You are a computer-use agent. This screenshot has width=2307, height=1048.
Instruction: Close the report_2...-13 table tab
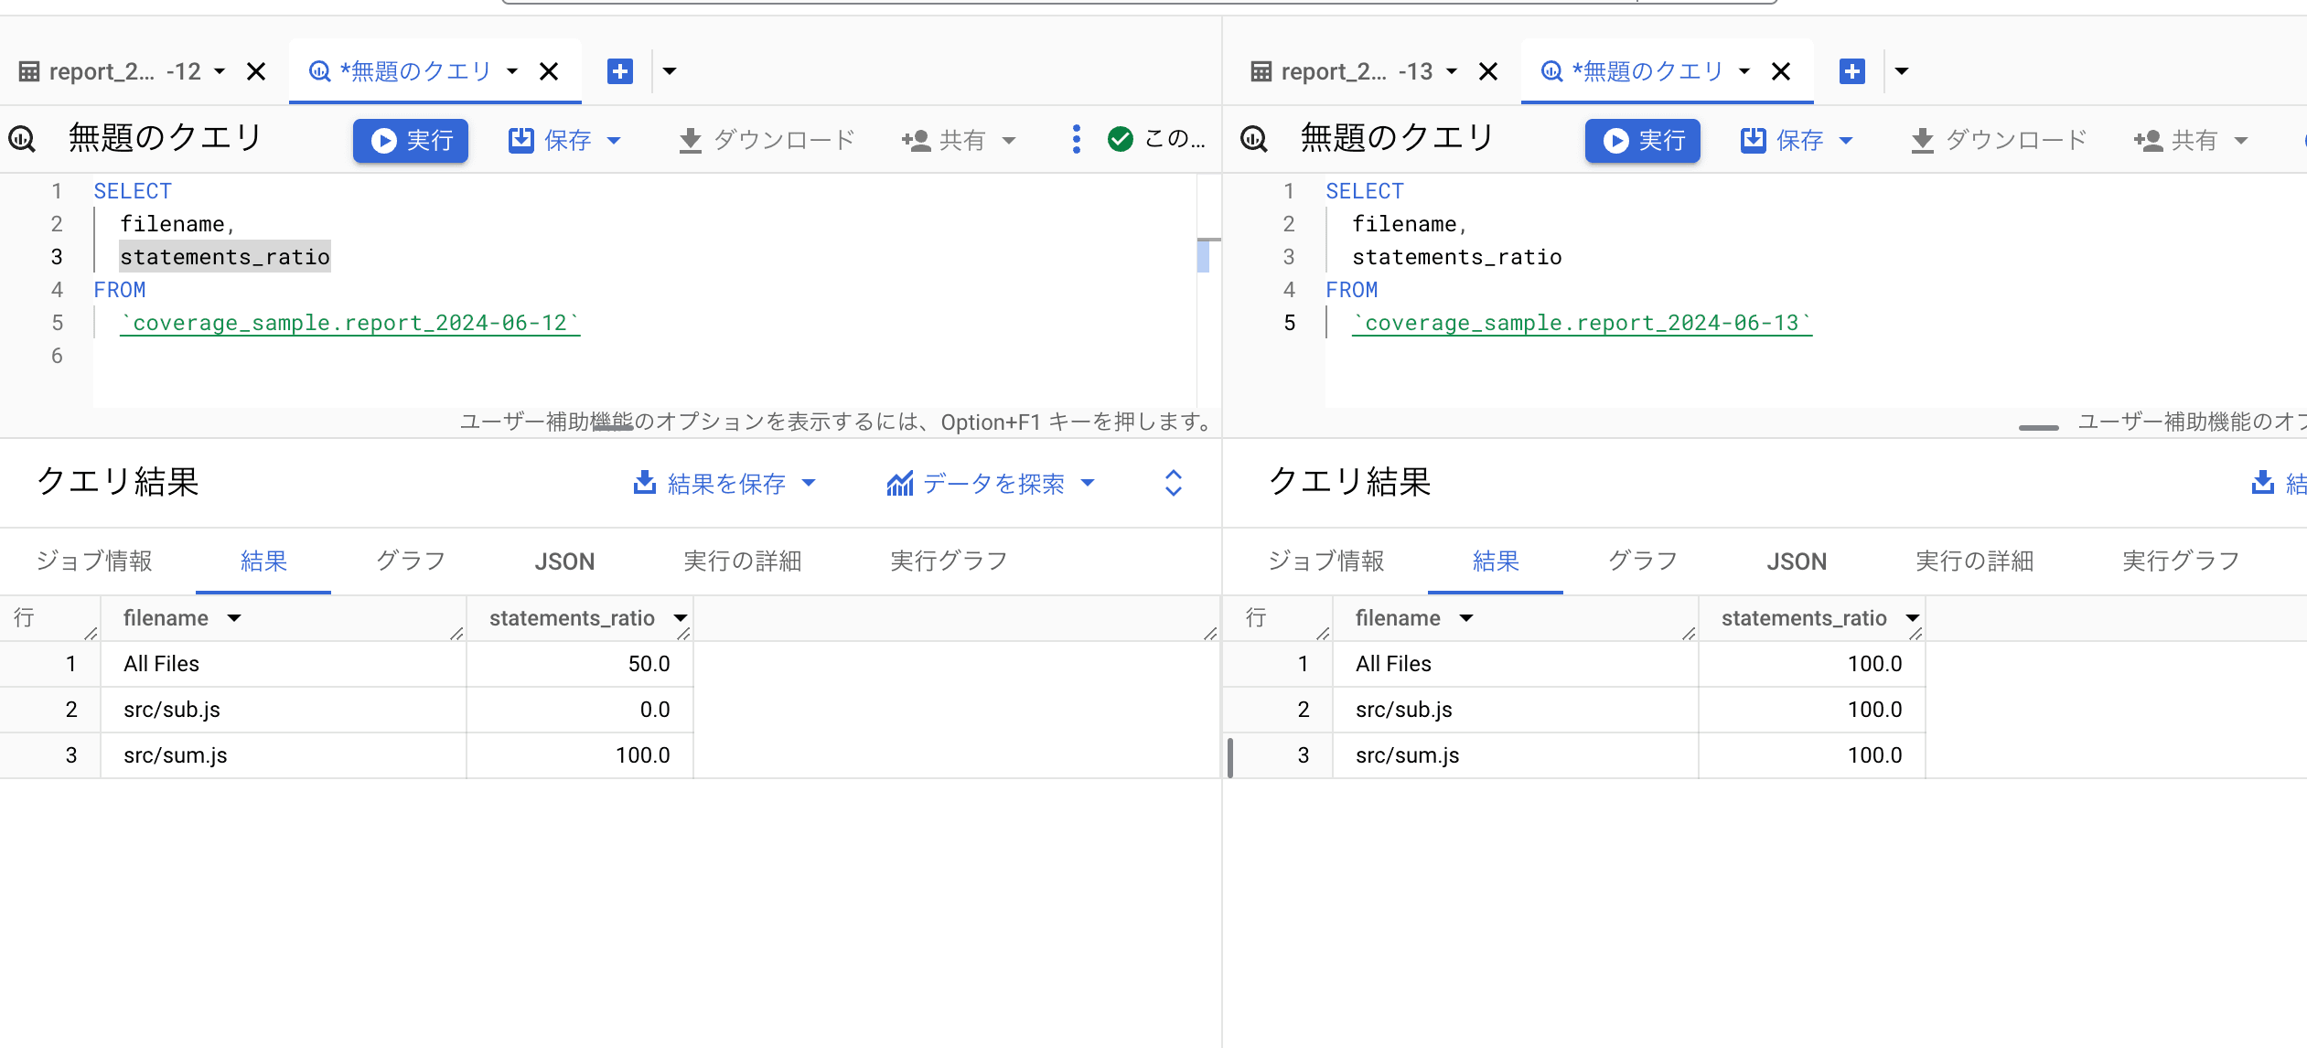click(1488, 71)
